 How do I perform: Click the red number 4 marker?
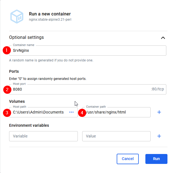82,112
